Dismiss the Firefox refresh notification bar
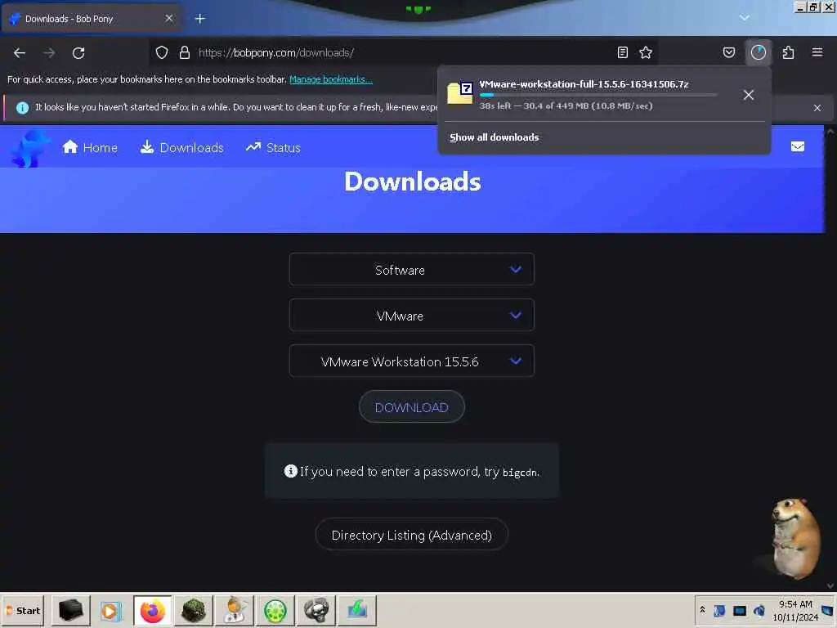The image size is (837, 628). (817, 108)
